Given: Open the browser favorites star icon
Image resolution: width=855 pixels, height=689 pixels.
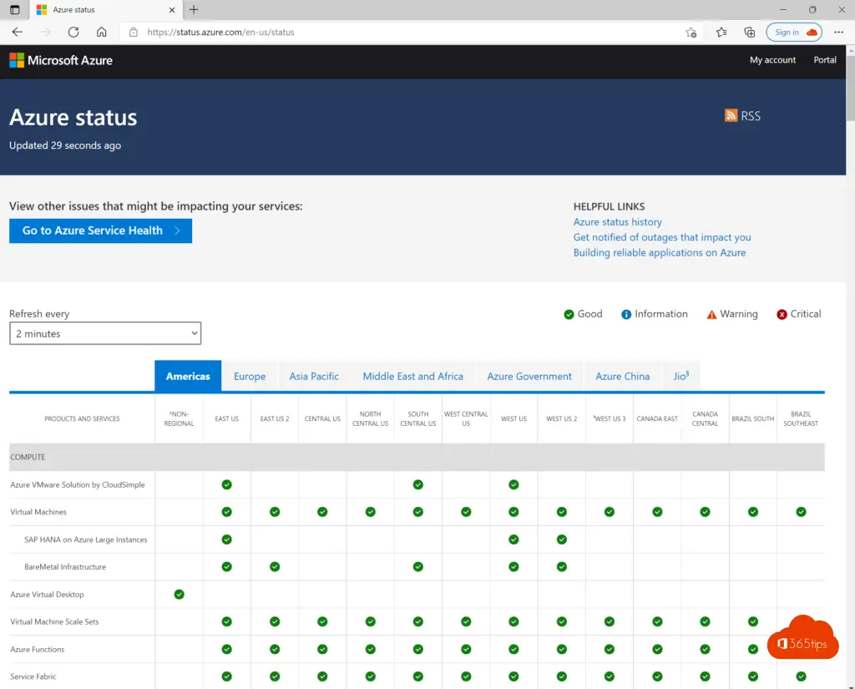Looking at the screenshot, I should pyautogui.click(x=721, y=33).
